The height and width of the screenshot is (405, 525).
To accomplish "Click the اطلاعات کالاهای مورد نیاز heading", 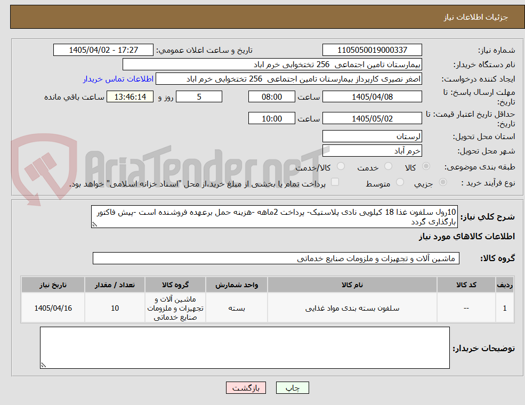I will pos(466,237).
